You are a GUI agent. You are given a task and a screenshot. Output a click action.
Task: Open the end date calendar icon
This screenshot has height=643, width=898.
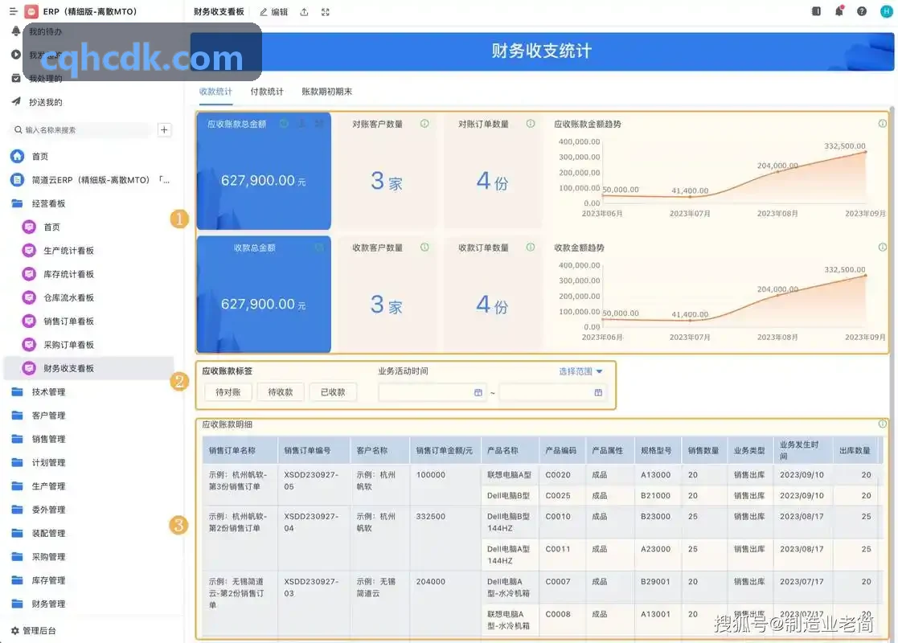[x=598, y=392]
